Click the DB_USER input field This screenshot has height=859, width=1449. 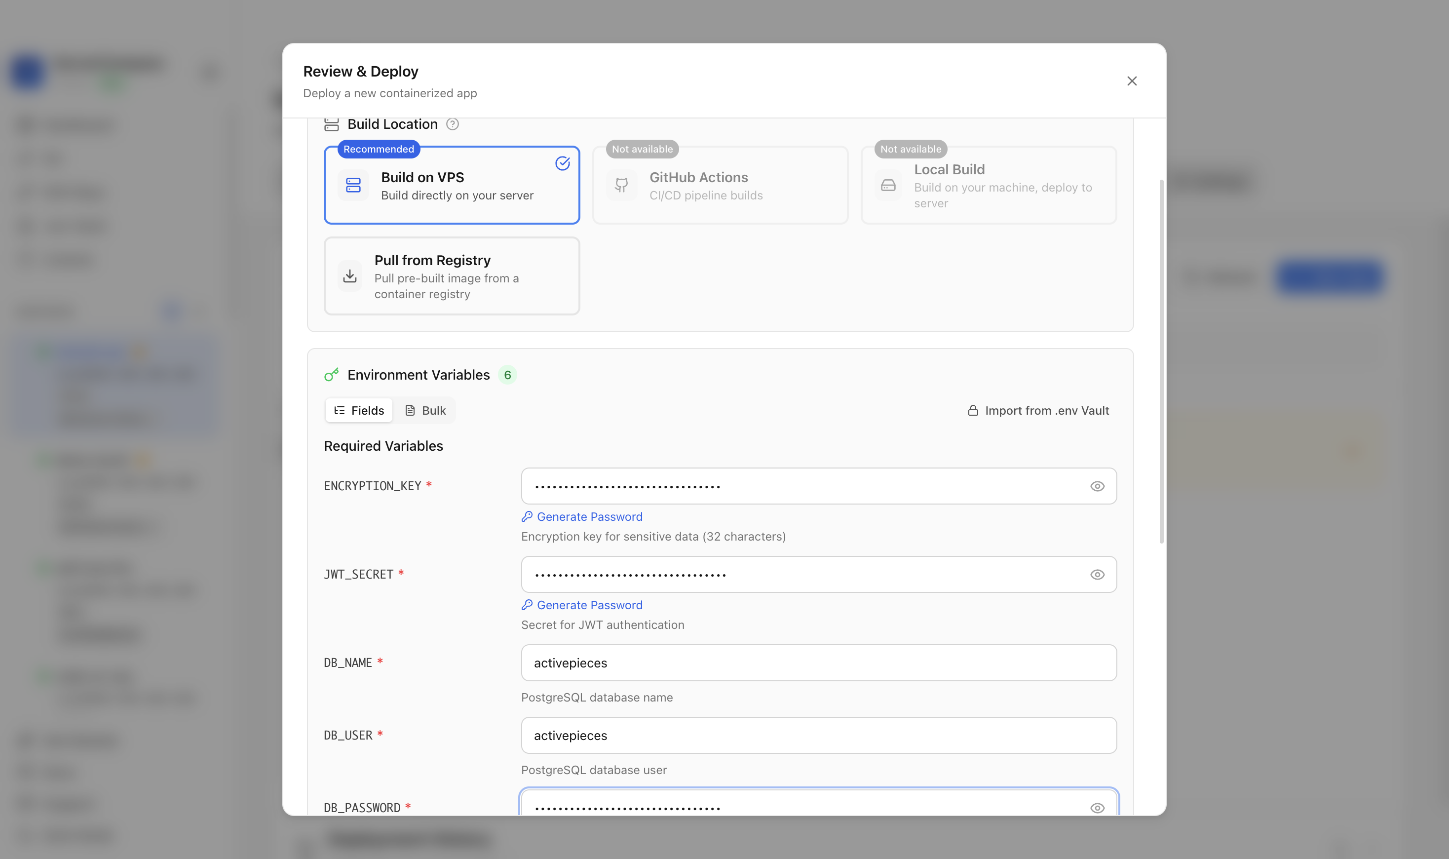(819, 736)
